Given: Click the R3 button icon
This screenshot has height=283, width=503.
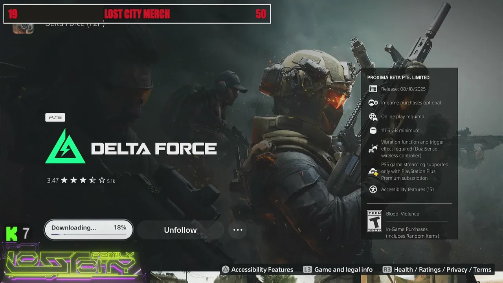Looking at the screenshot, I should [387, 270].
